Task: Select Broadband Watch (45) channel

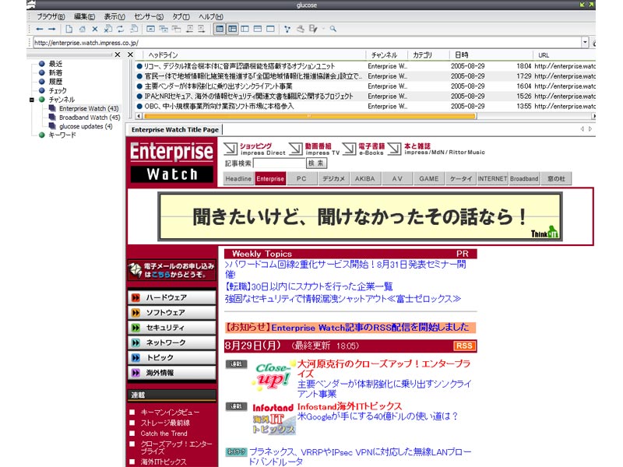Action: [x=90, y=118]
